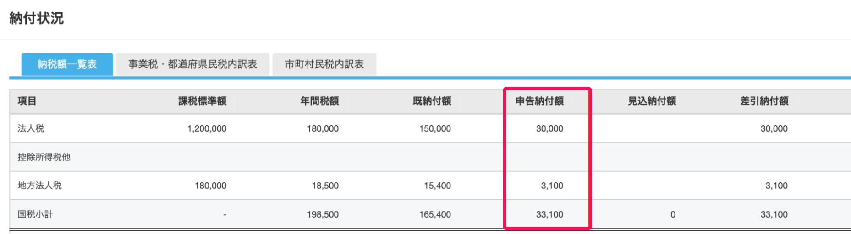
Task: Click the 差引納付額 column header
Action: [764, 101]
